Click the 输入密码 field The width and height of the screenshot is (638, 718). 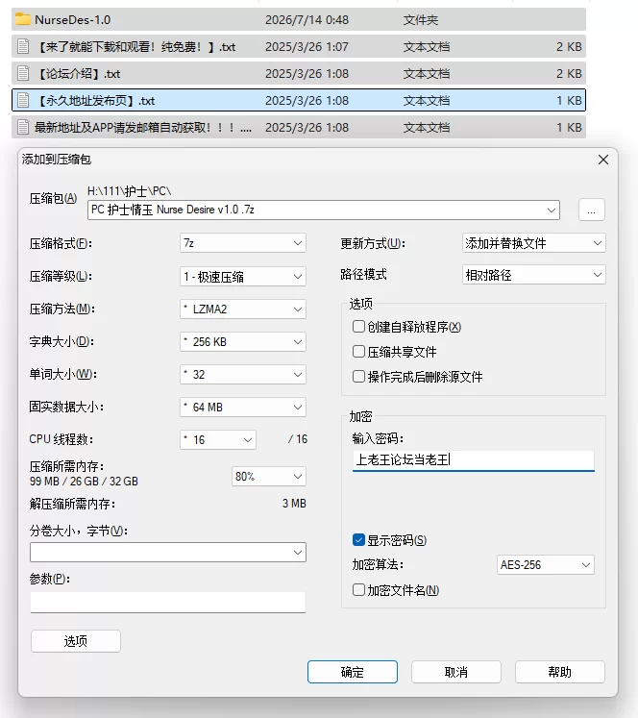point(474,460)
